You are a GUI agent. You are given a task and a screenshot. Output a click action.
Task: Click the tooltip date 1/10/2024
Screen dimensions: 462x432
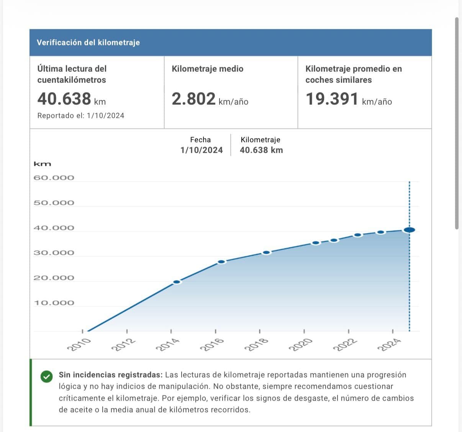click(x=202, y=150)
